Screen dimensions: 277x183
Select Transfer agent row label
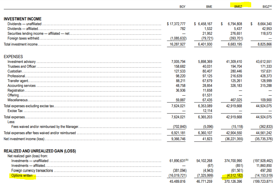click(18, 81)
